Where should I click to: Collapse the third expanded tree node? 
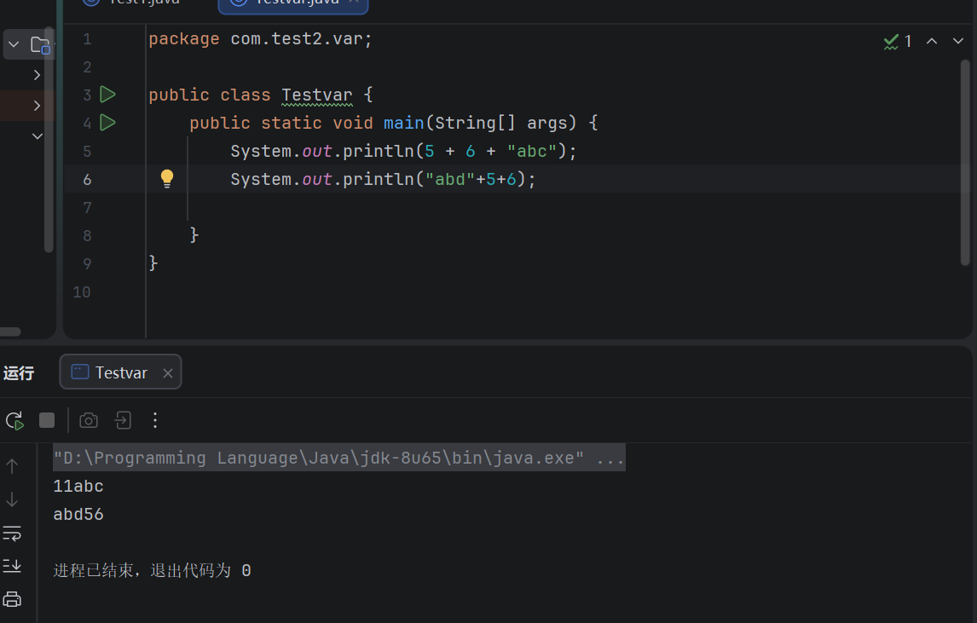point(38,136)
